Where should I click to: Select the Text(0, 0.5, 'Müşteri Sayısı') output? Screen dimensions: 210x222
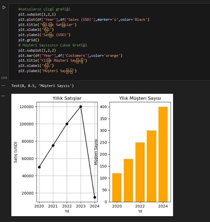tap(42, 86)
